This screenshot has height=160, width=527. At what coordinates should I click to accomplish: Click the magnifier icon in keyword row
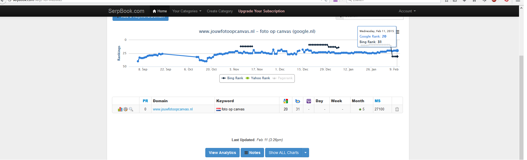[131, 109]
